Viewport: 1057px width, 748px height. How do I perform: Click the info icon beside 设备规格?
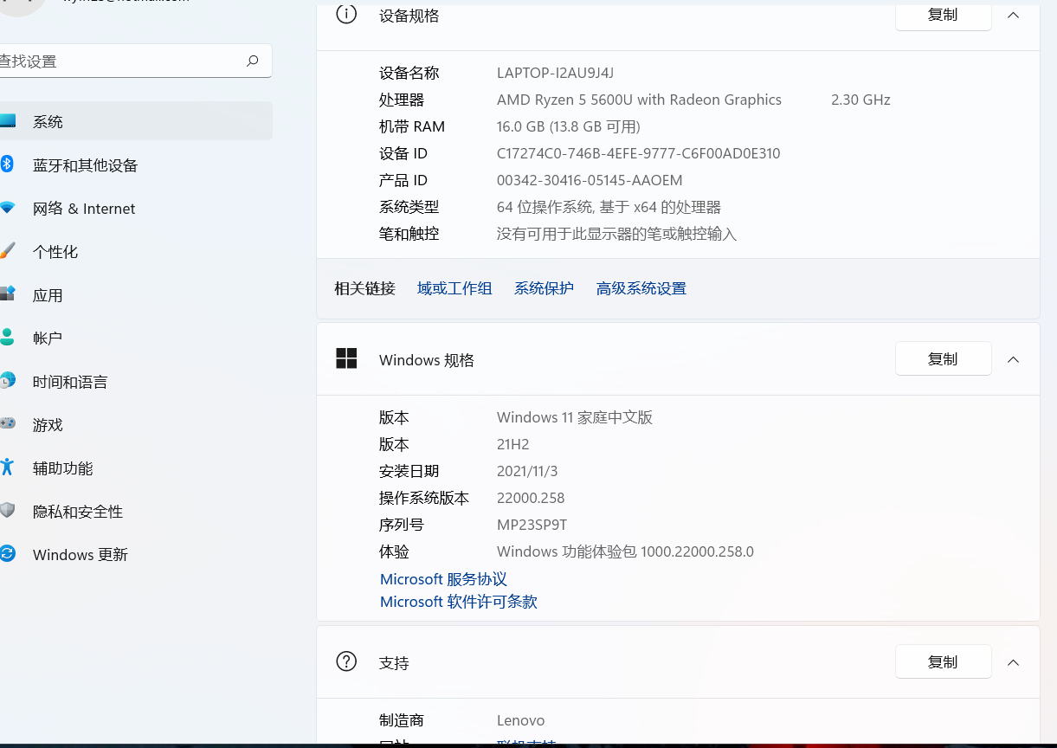tap(346, 14)
